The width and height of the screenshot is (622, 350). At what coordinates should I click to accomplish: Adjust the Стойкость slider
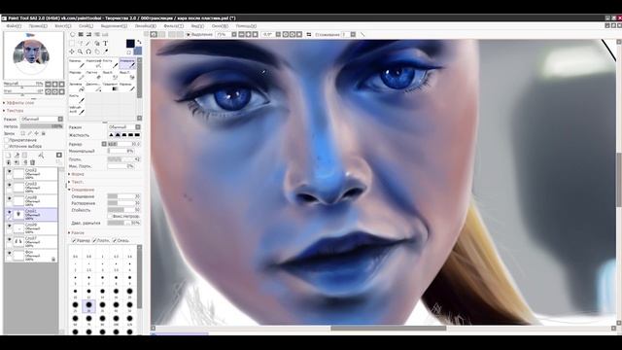pos(123,210)
